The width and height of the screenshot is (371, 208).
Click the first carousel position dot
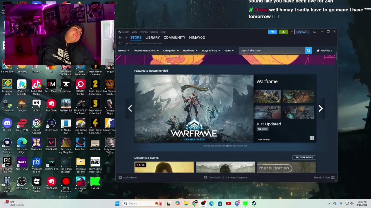click(x=205, y=146)
